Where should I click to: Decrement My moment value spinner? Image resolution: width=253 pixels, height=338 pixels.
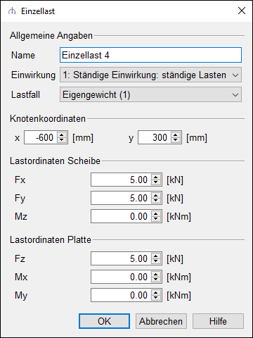point(156,298)
